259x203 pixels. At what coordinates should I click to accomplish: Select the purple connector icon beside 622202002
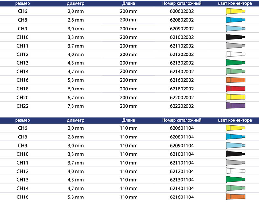pos(236,106)
